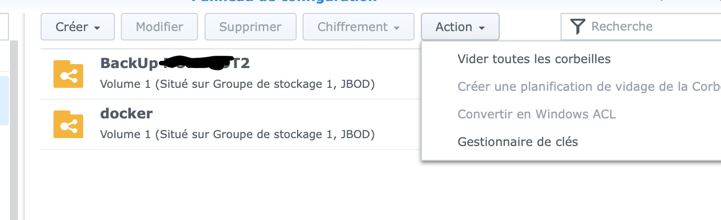This screenshot has width=721, height=220.
Task: Expand the Chiffrement dropdown
Action: tap(359, 27)
